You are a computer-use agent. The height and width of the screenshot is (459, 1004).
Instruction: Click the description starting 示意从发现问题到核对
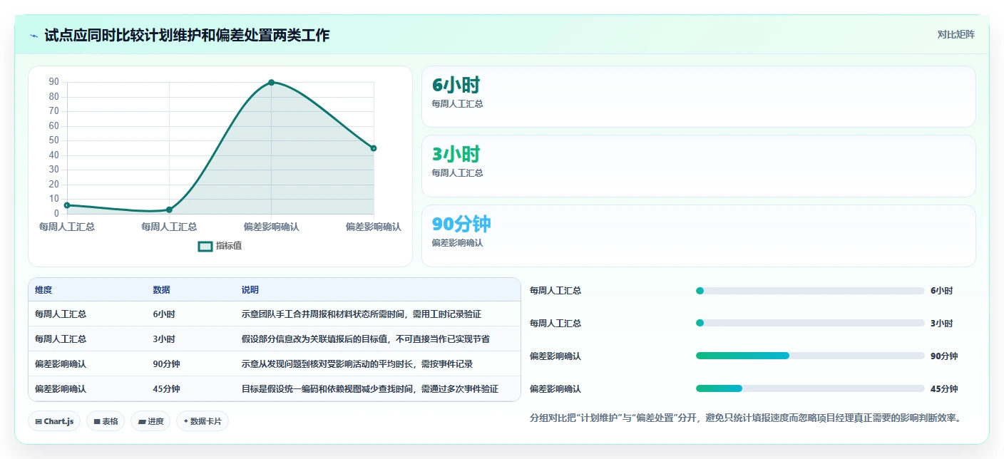pyautogui.click(x=357, y=363)
